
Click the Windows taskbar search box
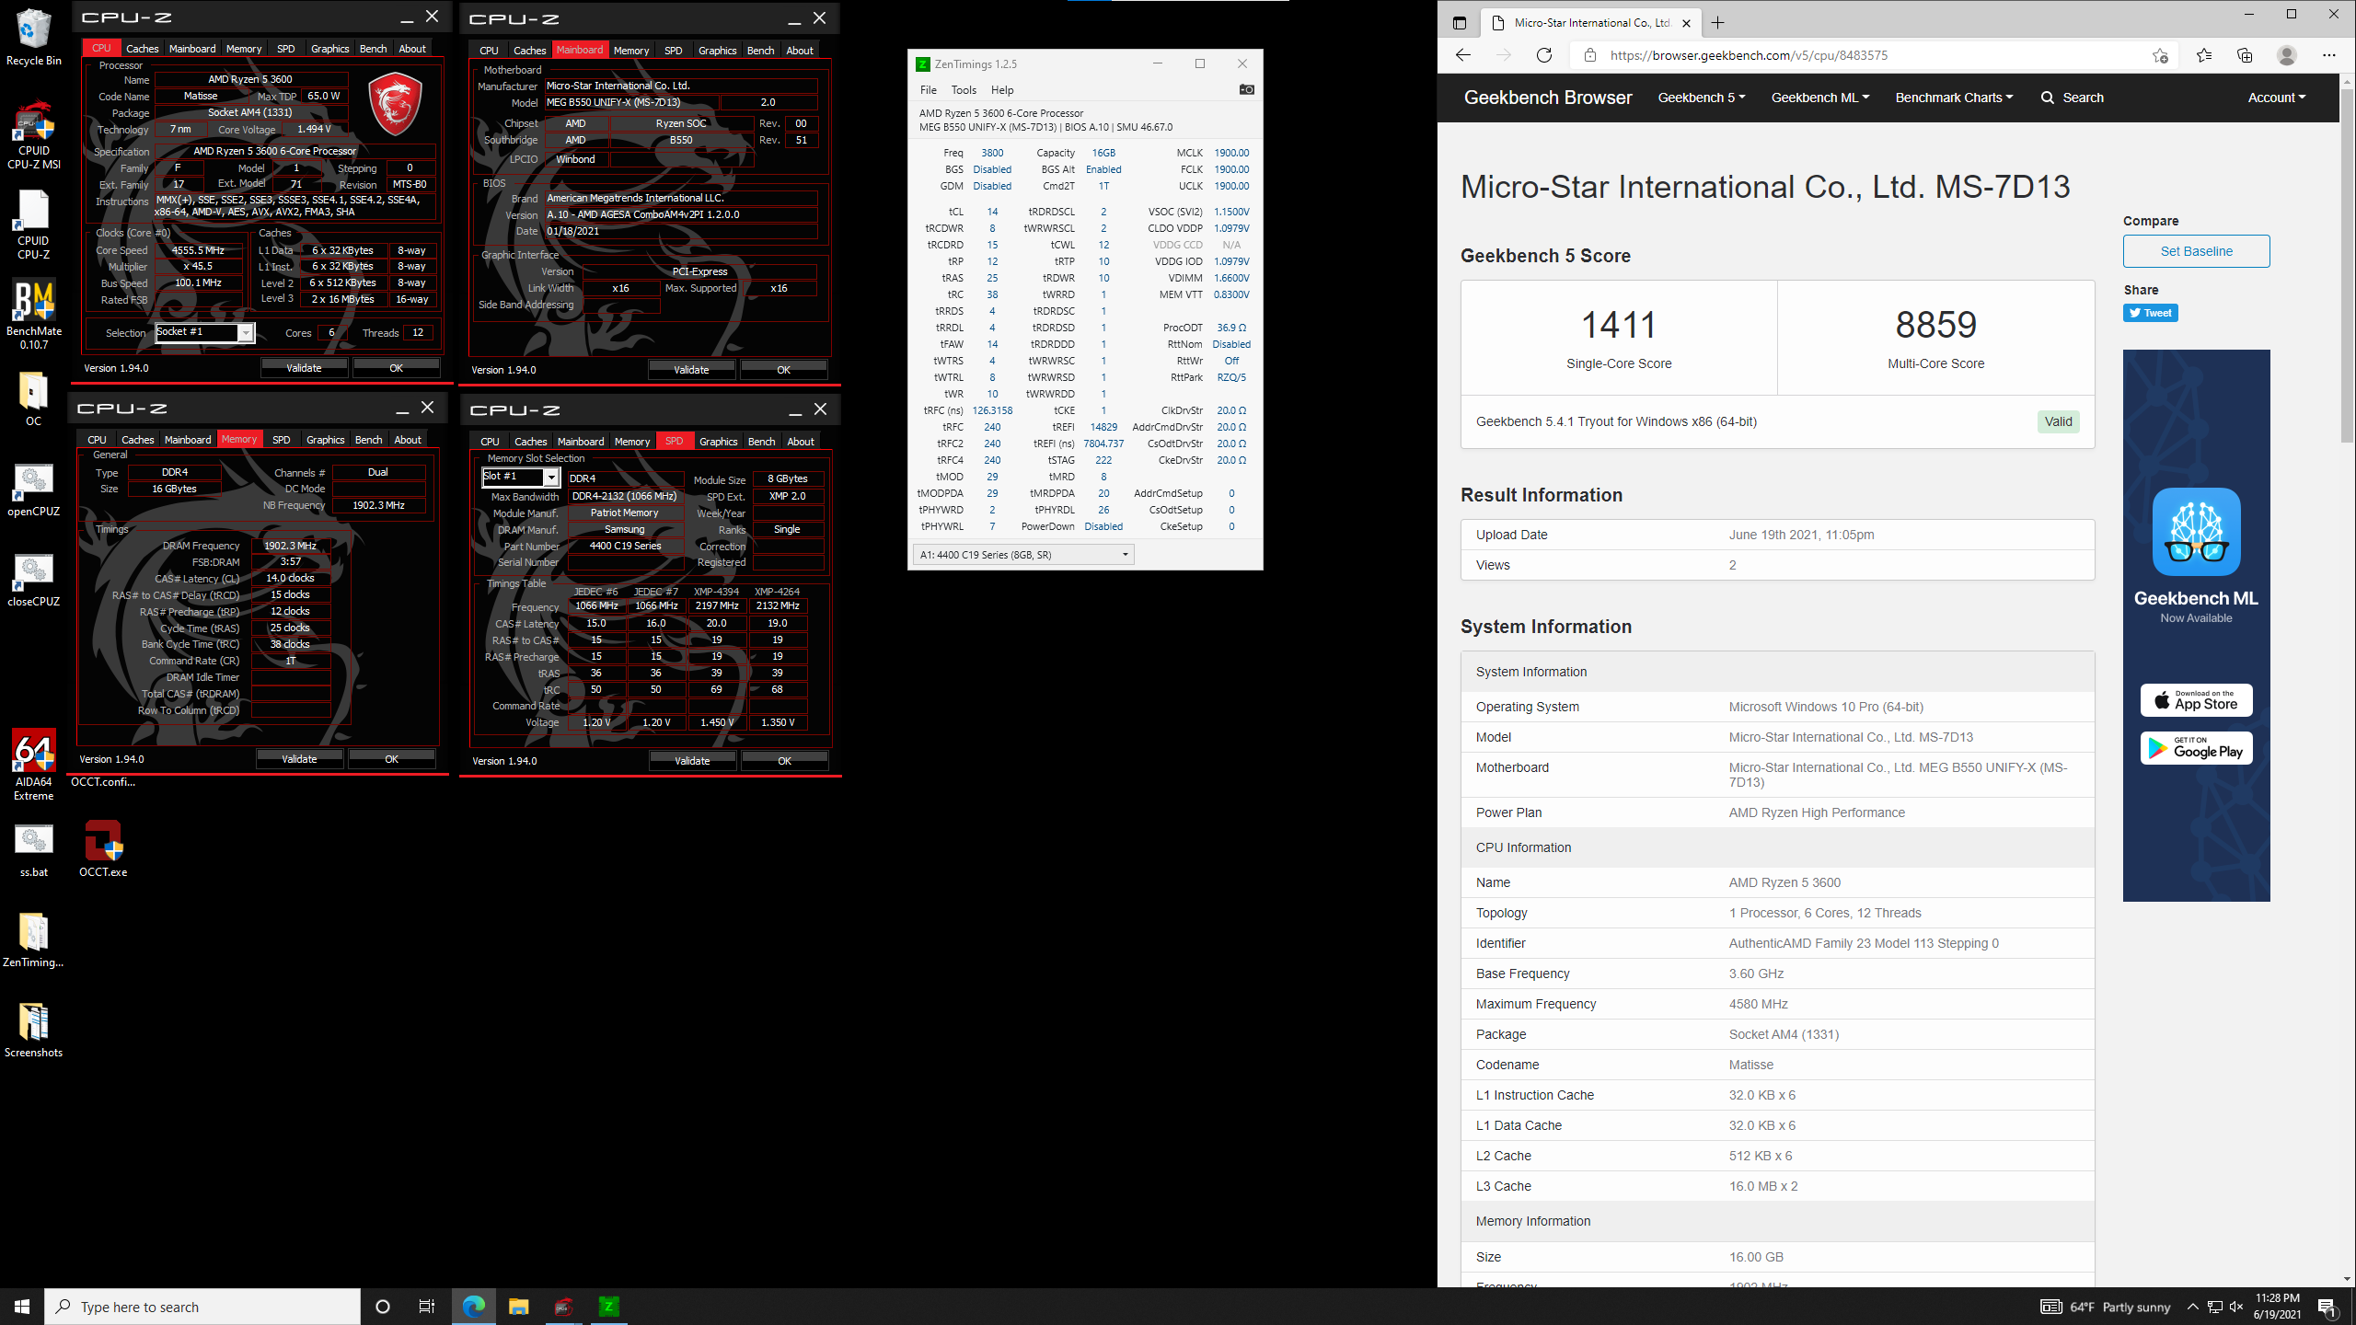point(202,1307)
